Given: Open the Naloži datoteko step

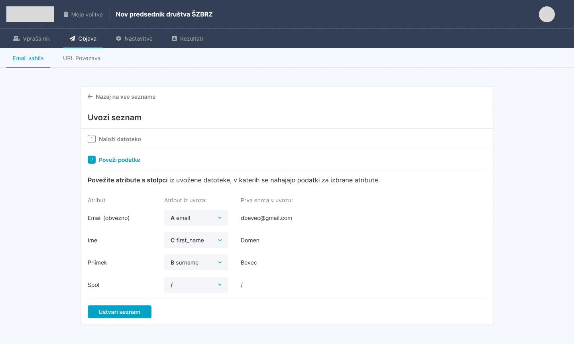Looking at the screenshot, I should tap(120, 139).
